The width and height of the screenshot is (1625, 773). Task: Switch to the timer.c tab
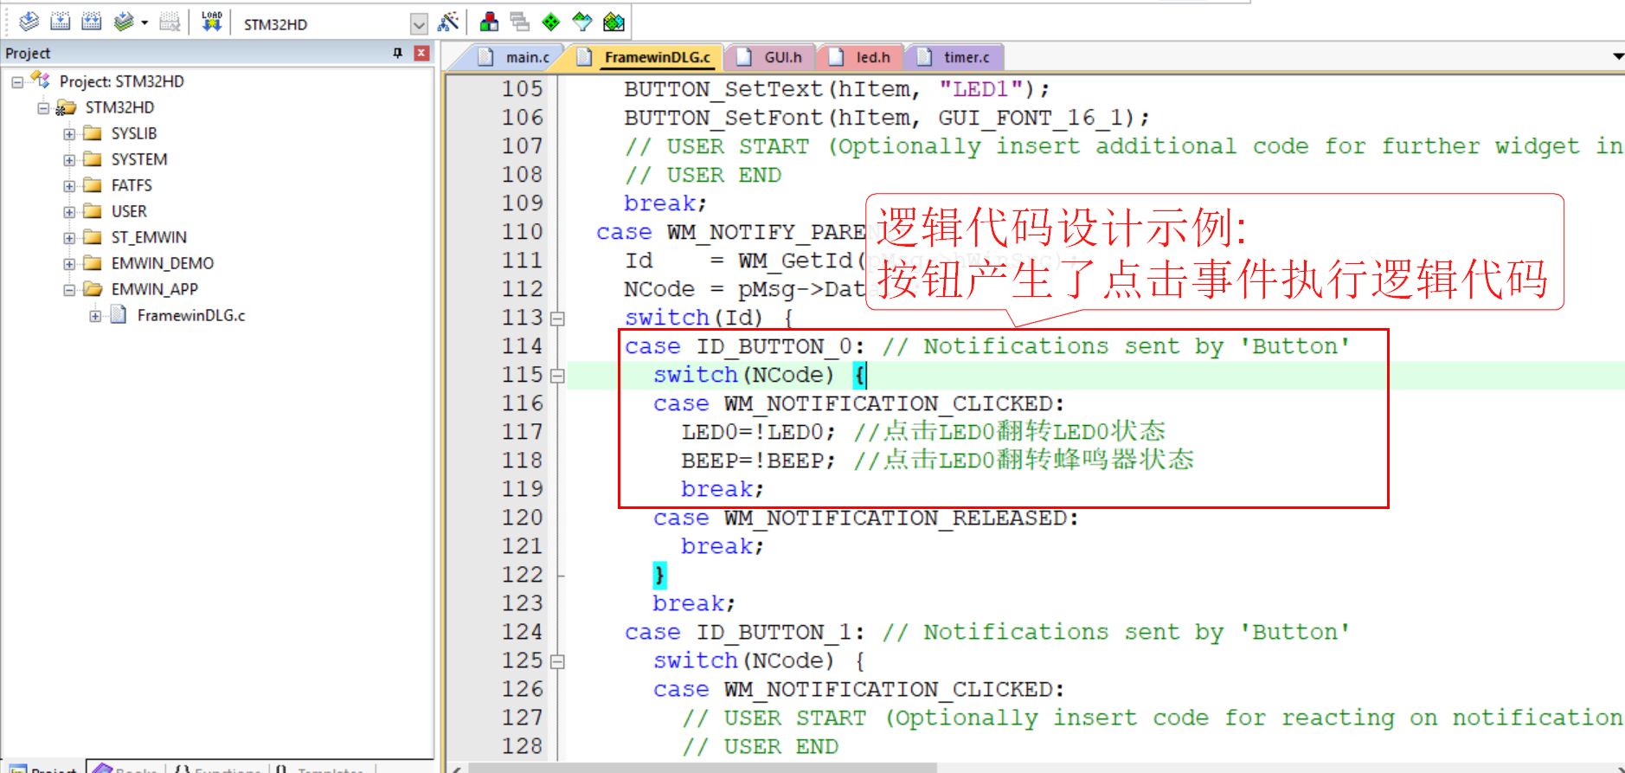pos(954,57)
